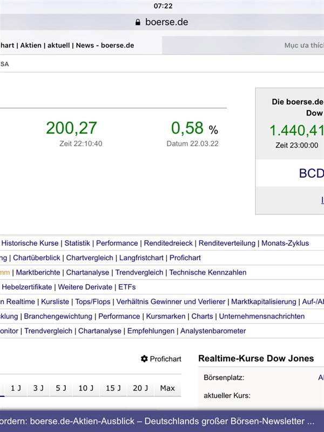Open Chartanalyse link beside Empfehlungen

tap(99, 331)
